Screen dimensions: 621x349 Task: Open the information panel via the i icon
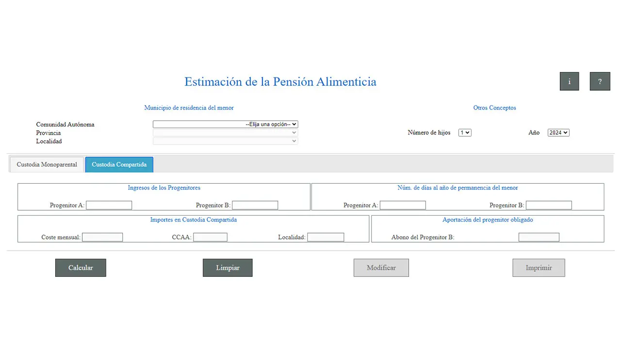coord(569,81)
